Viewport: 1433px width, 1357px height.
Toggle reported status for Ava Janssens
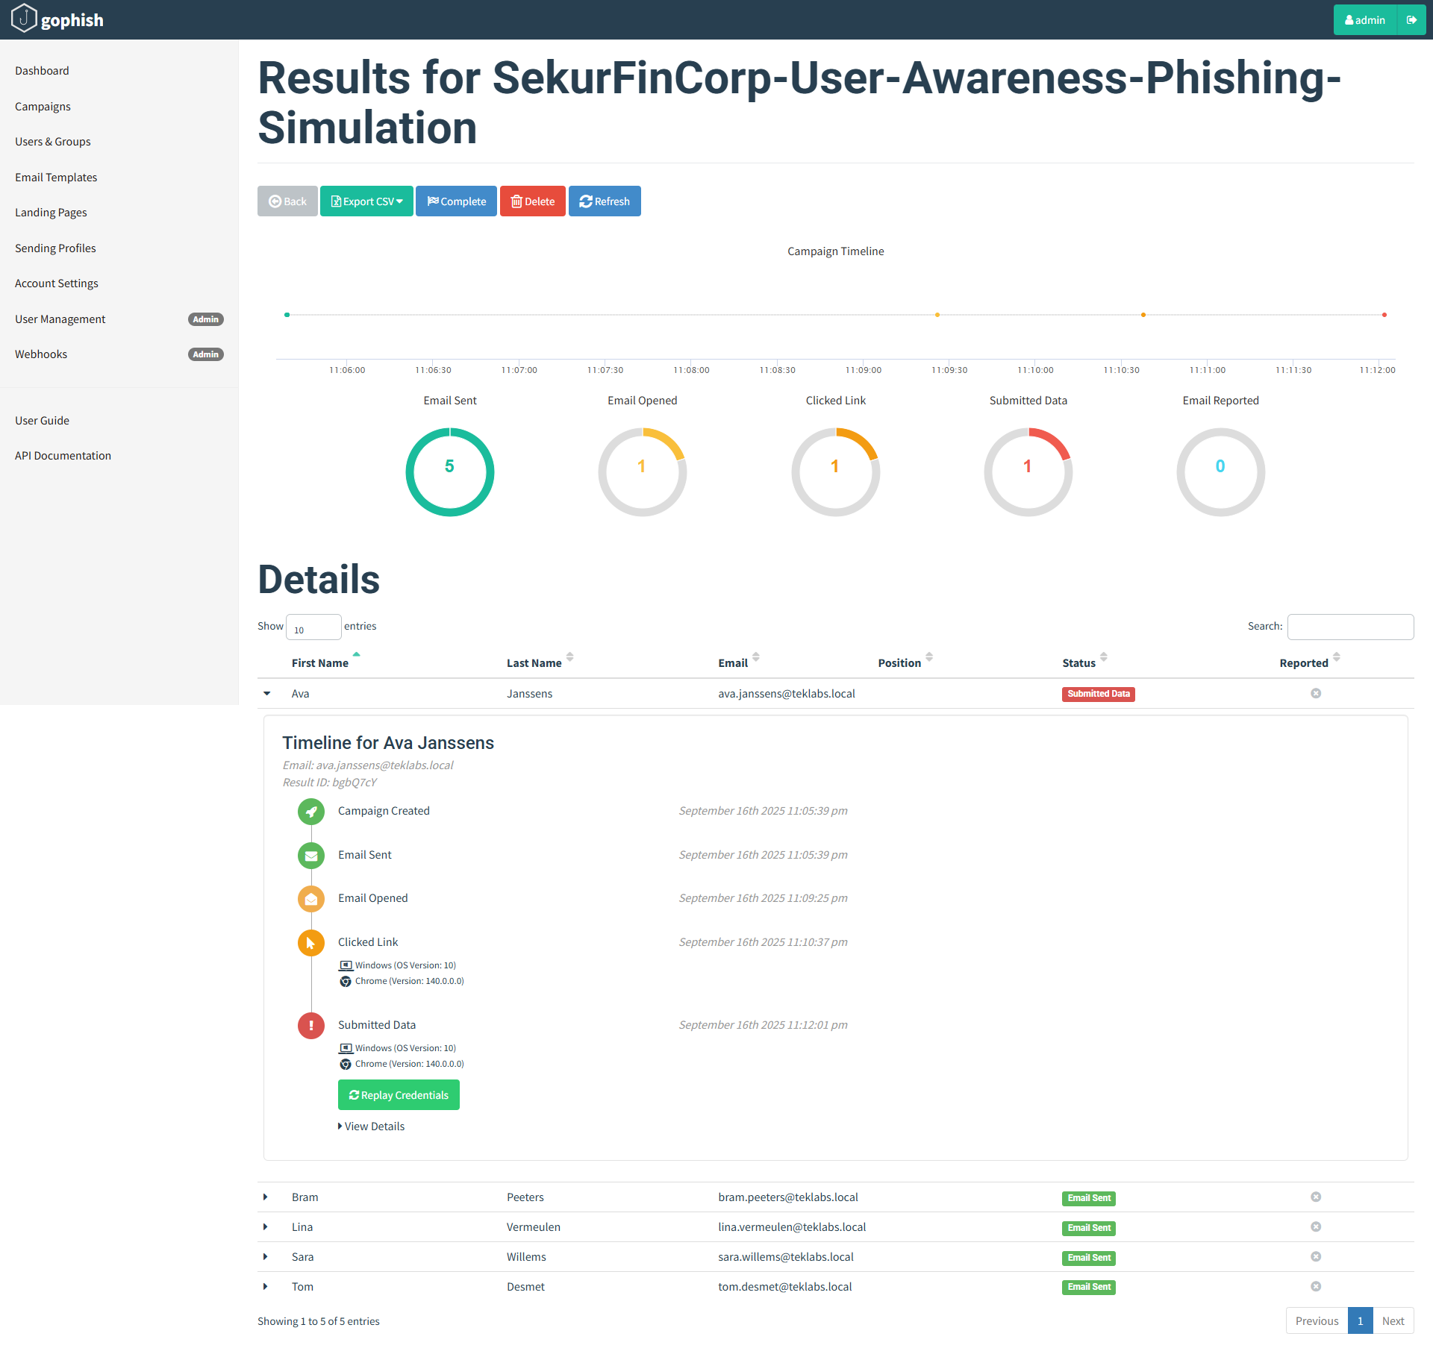point(1316,694)
